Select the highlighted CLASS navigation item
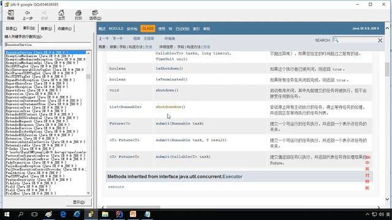Viewport: 392px width, 220px height. pos(148,29)
